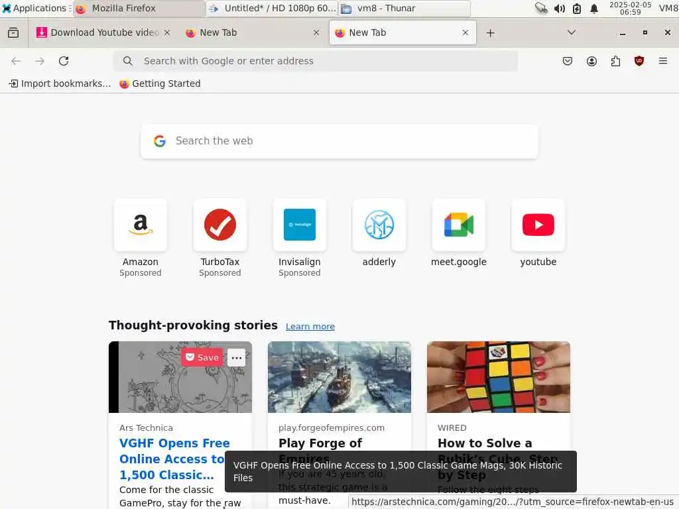The width and height of the screenshot is (679, 509).
Task: Open the Rubik's Cube story thumbnail
Action: [x=499, y=377]
